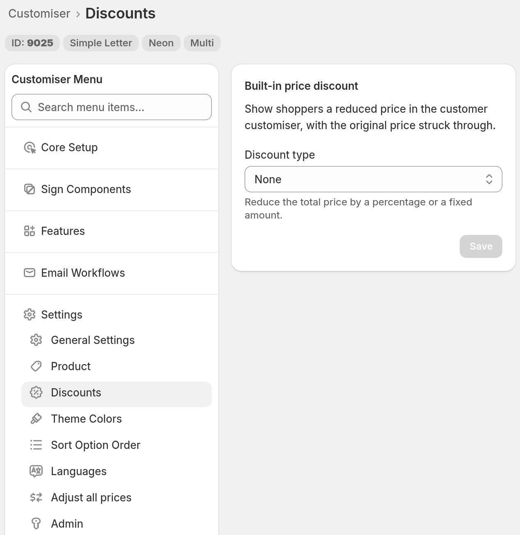Viewport: 520px width, 535px height.
Task: Click the Discounts page title
Action: (120, 14)
